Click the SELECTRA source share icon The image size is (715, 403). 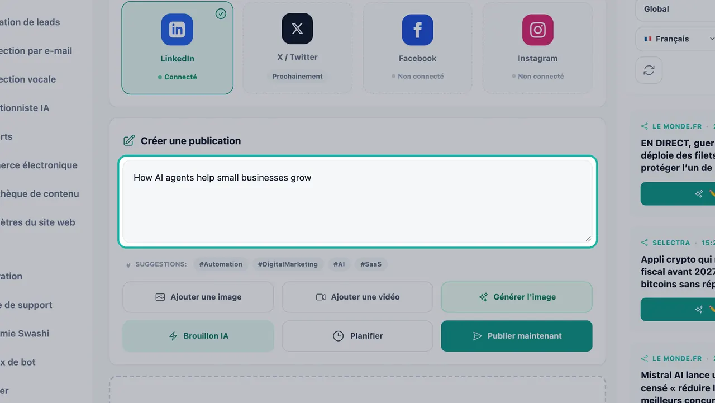(645, 243)
